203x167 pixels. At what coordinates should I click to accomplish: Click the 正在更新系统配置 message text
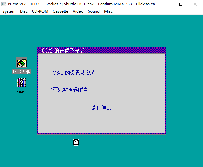70,89
